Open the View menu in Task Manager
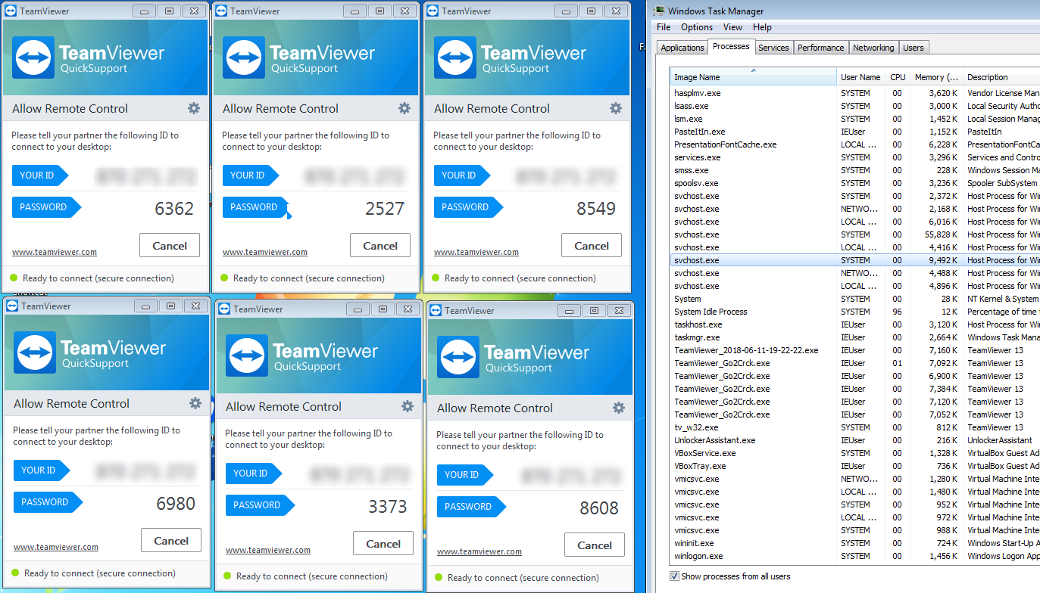Screen dimensions: 1040x593 (x=732, y=27)
